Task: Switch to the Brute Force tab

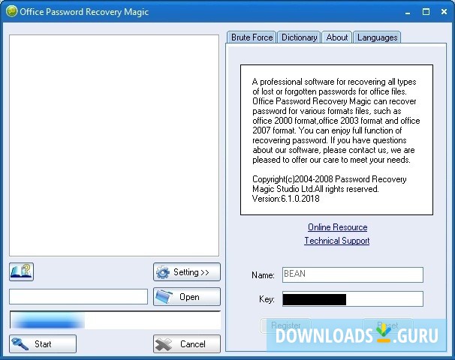Action: [252, 37]
